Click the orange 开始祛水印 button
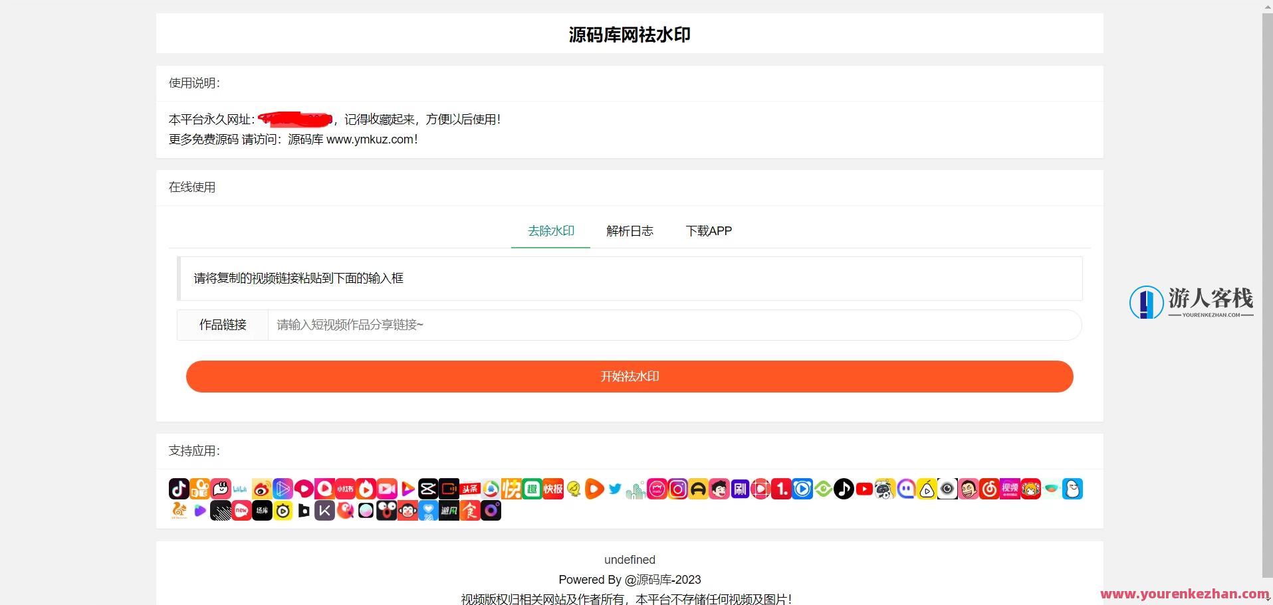This screenshot has height=605, width=1273. click(630, 376)
